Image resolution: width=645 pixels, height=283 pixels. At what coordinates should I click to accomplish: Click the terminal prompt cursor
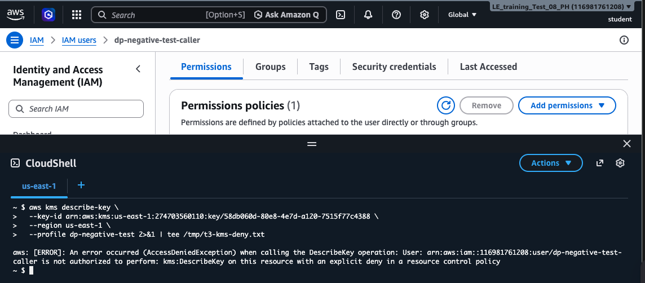pos(31,270)
